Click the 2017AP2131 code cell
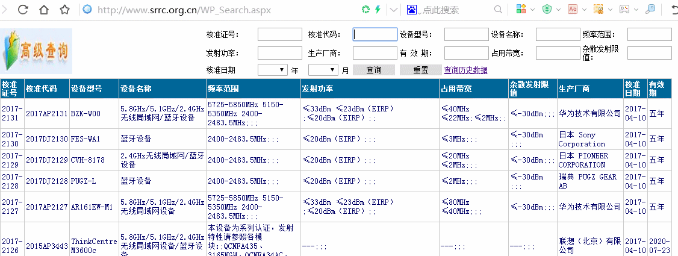The width and height of the screenshot is (678, 256). click(x=47, y=114)
